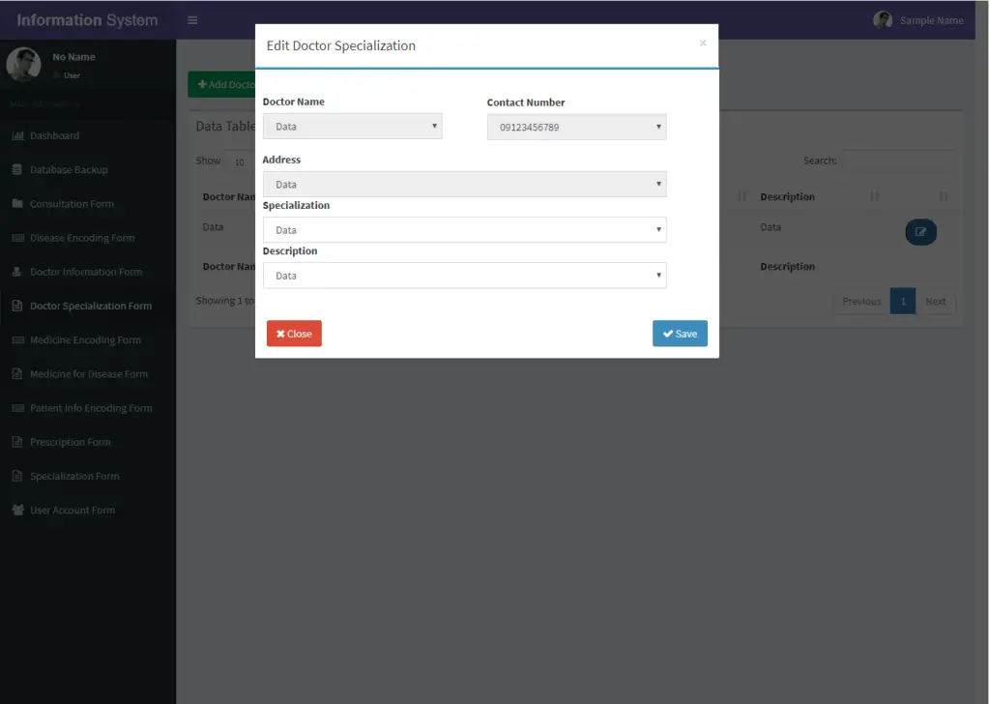Click the Medicine for Disease Form icon
This screenshot has width=990, height=704.
coord(17,374)
